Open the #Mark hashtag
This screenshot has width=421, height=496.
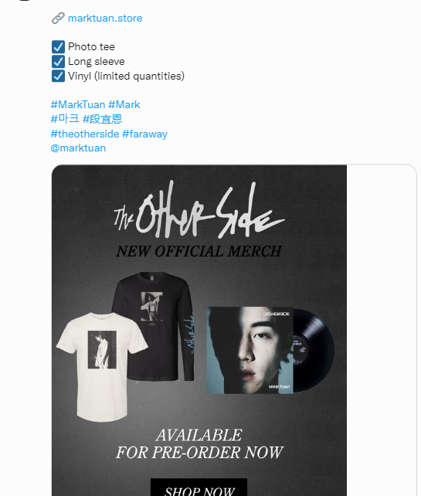tap(124, 105)
